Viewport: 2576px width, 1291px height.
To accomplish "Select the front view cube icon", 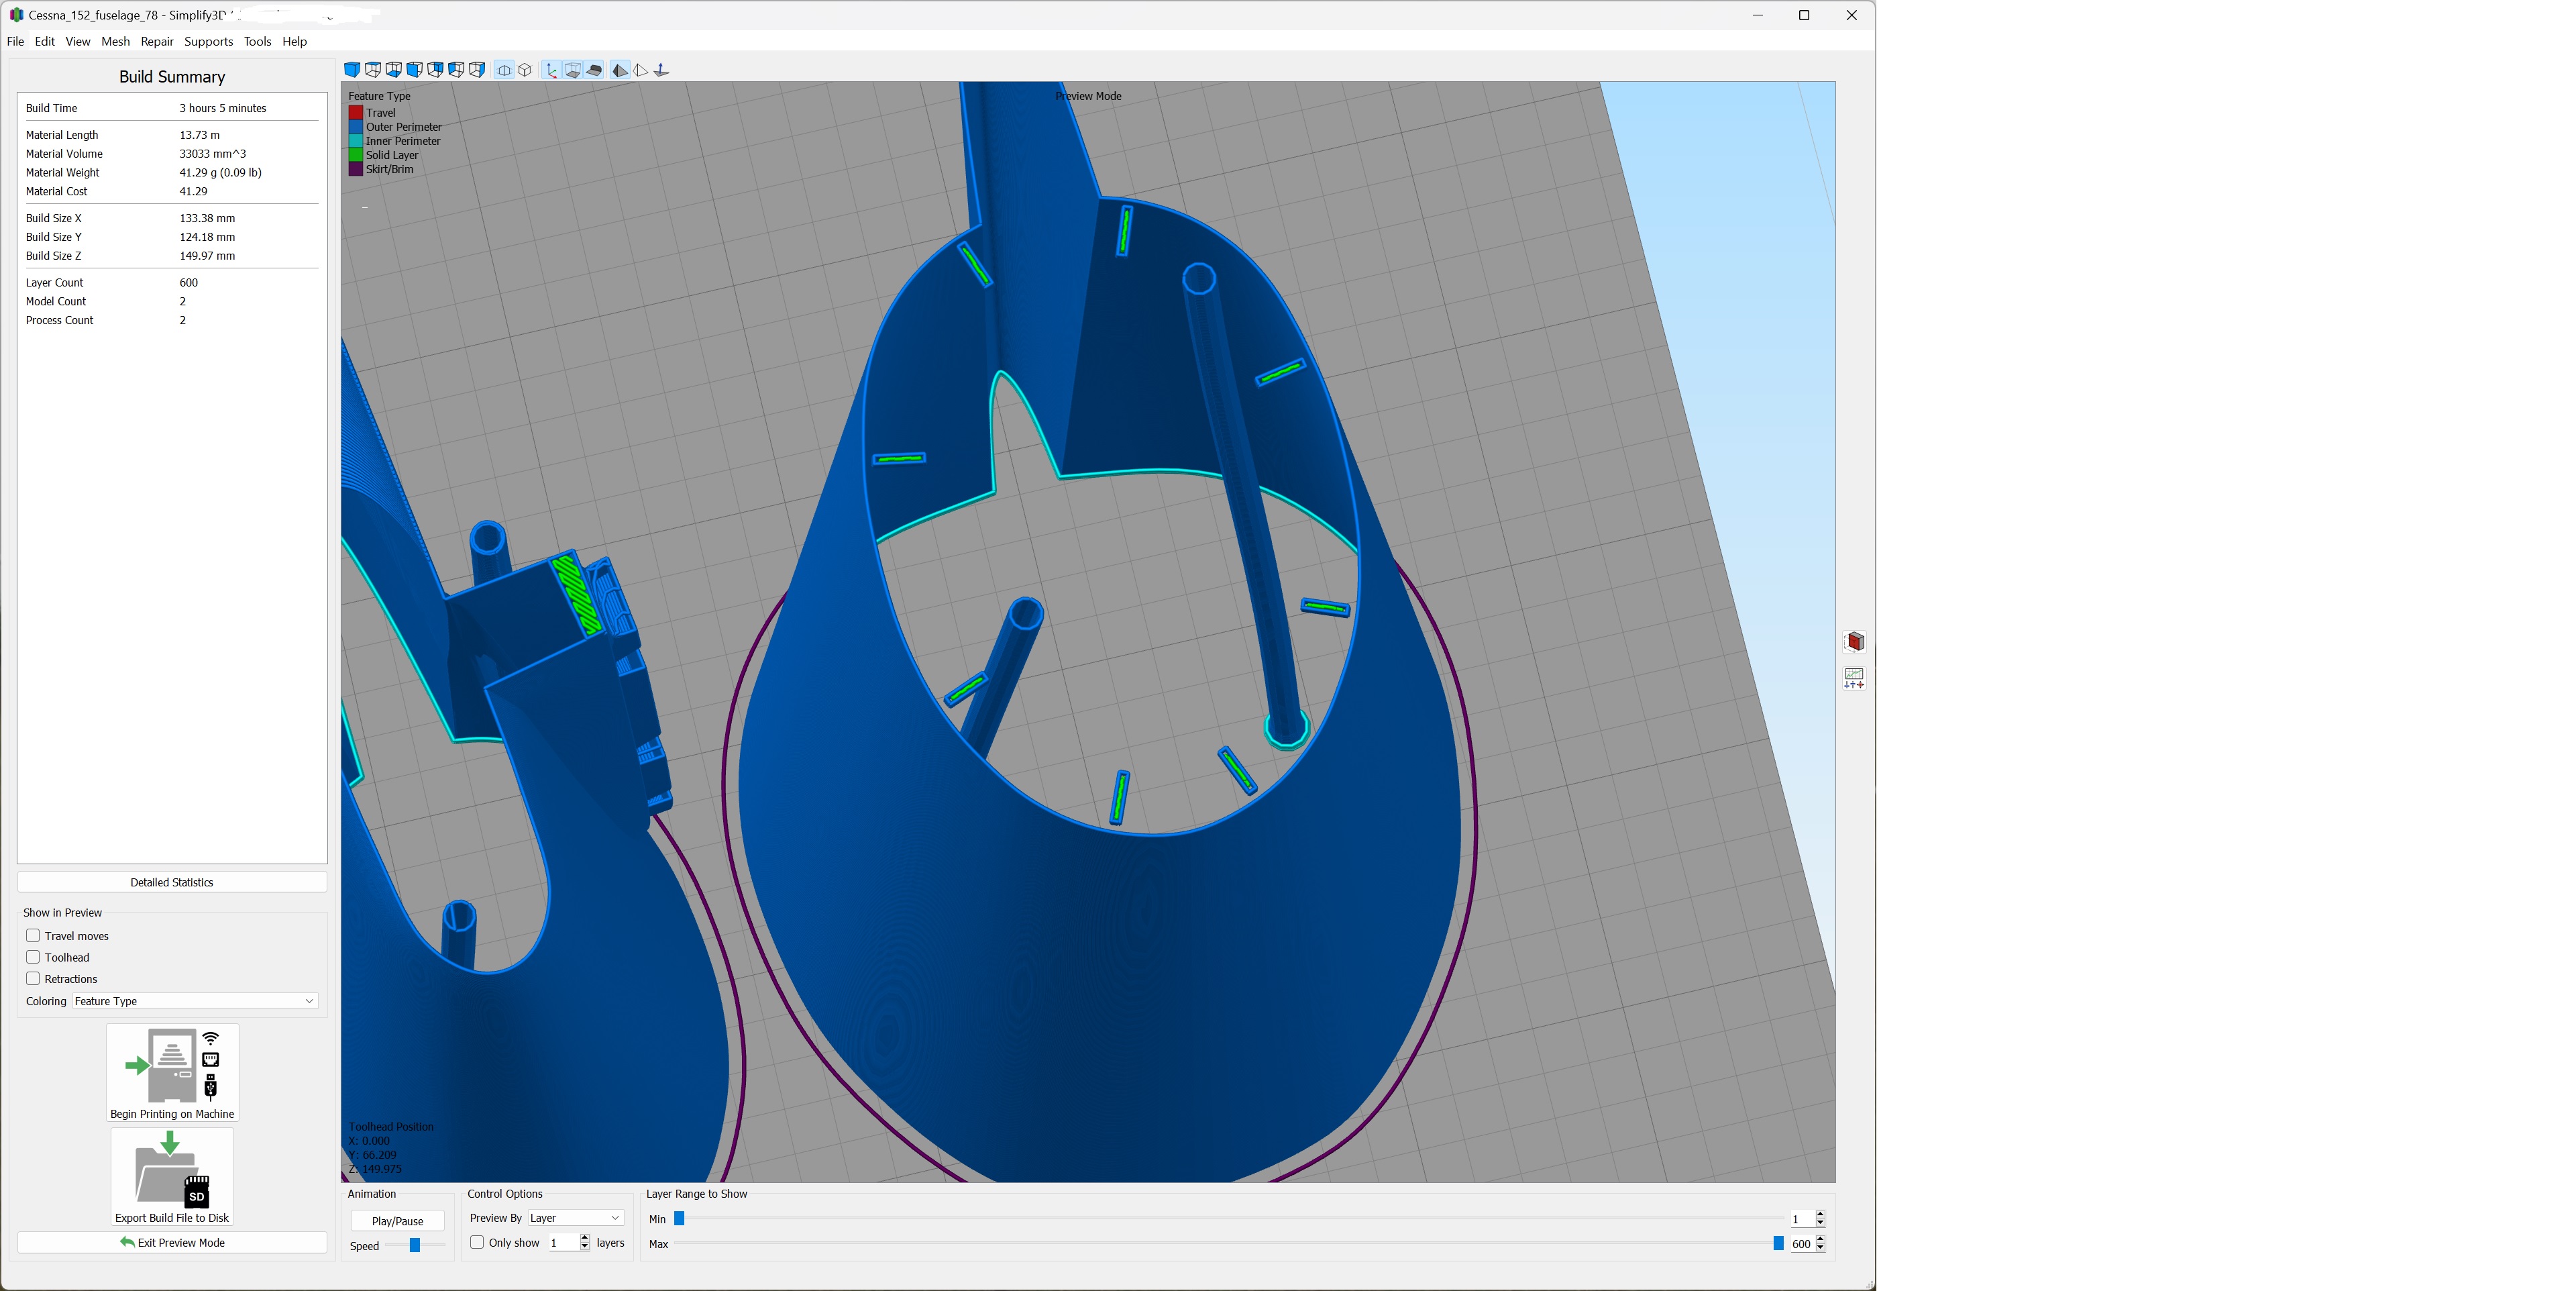I will click(415, 70).
